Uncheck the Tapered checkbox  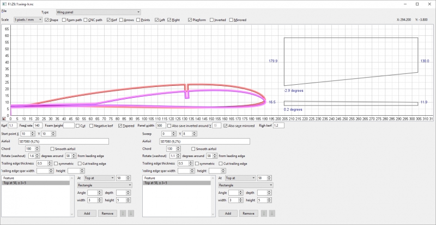120,125
